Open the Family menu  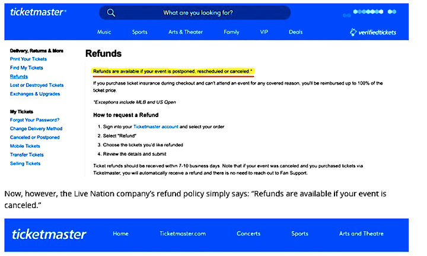pos(231,32)
